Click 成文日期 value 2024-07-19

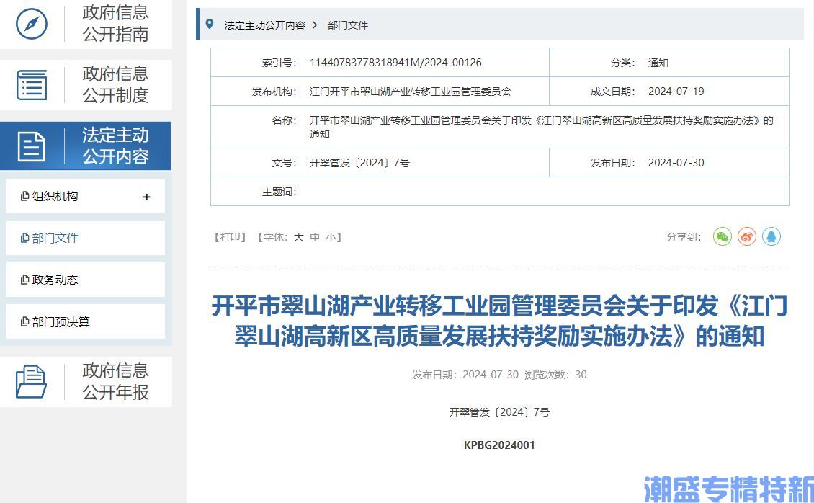pos(676,92)
